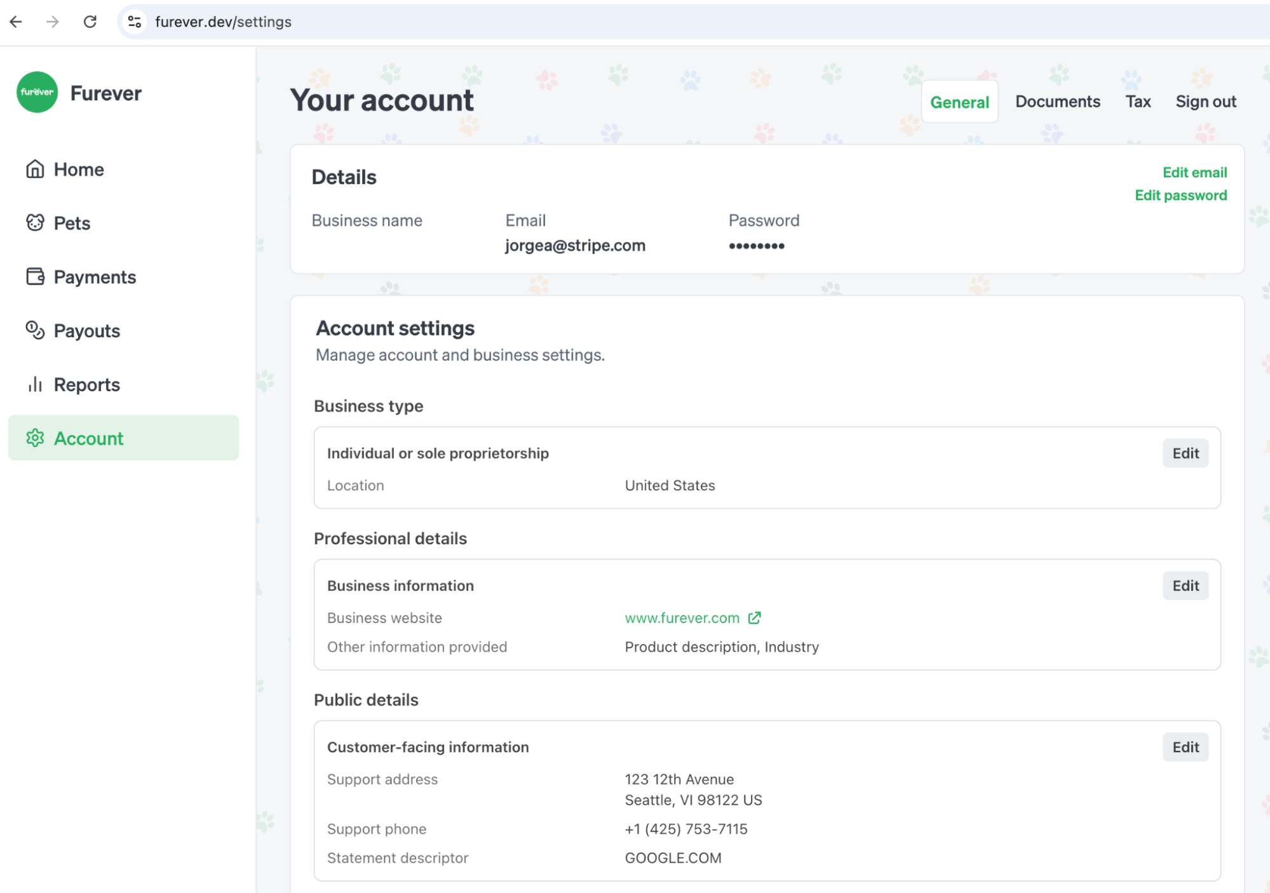Viewport: 1270px width, 893px height.
Task: Reload the page with refresh icon
Action: [90, 22]
